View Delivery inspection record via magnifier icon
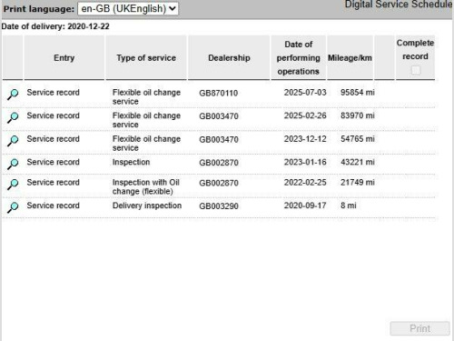 click(13, 207)
